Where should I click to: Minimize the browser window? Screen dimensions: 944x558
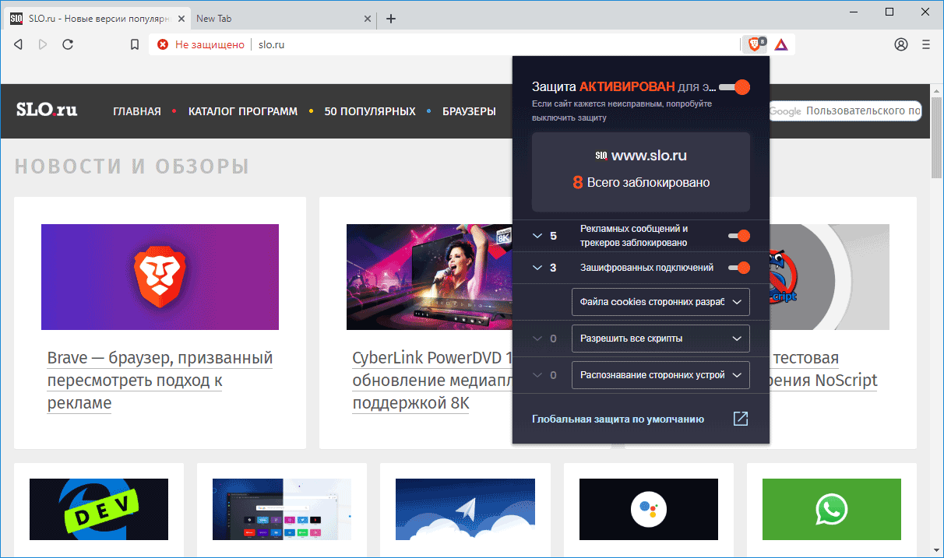pos(854,11)
